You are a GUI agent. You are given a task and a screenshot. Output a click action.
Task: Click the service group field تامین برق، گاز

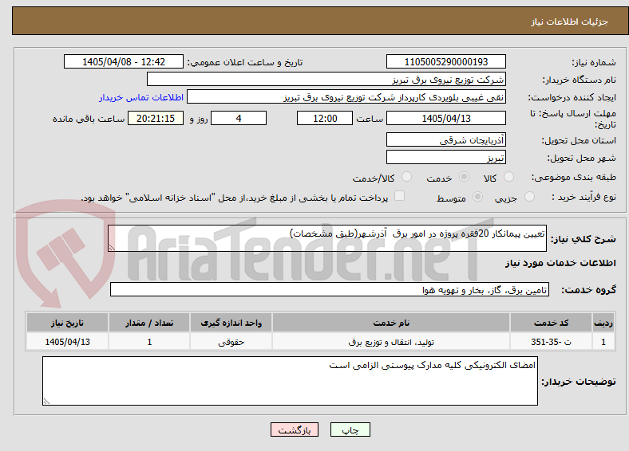tap(330, 289)
